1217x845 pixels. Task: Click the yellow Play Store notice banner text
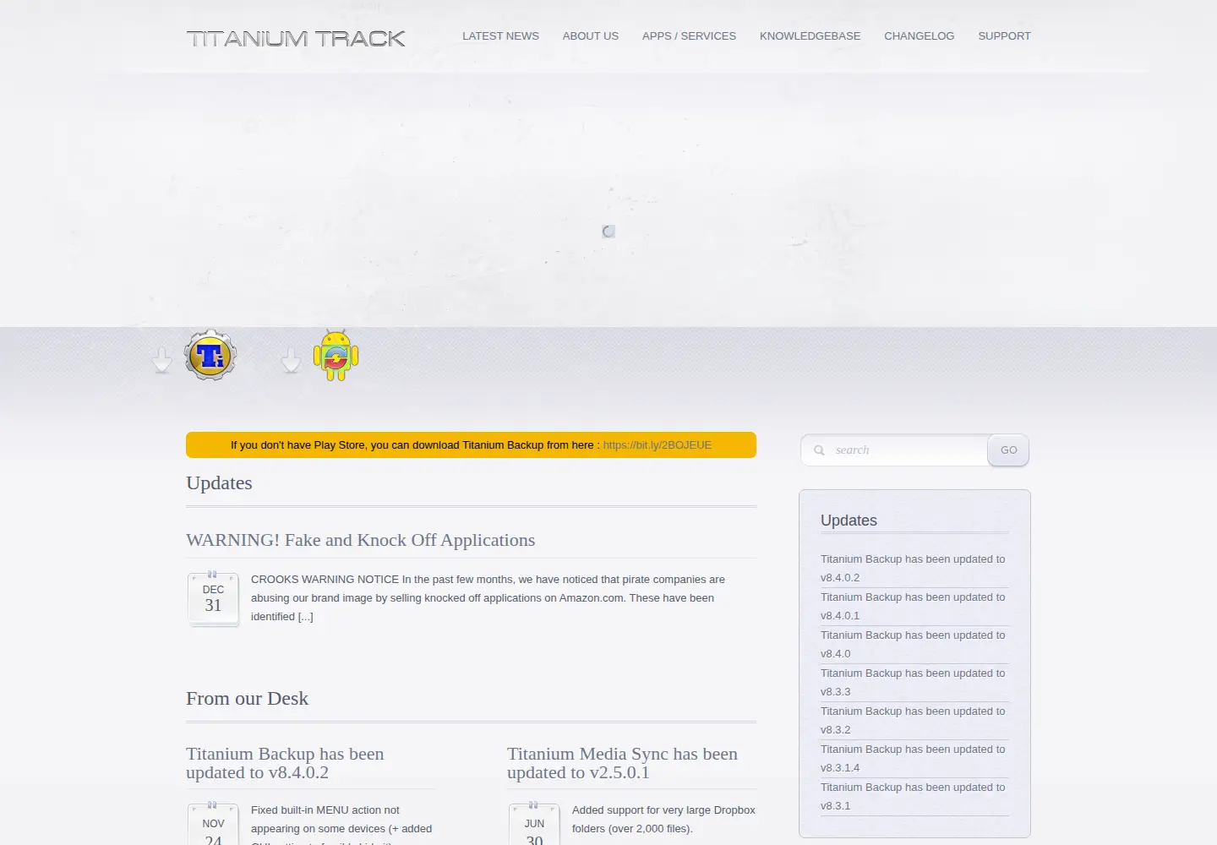[x=415, y=445]
